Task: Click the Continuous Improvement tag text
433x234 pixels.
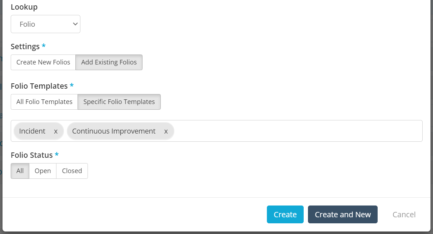Action: (114, 131)
